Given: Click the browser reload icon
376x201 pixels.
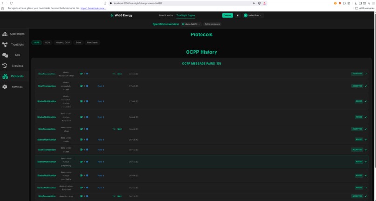Looking at the screenshot, I should [11, 3].
